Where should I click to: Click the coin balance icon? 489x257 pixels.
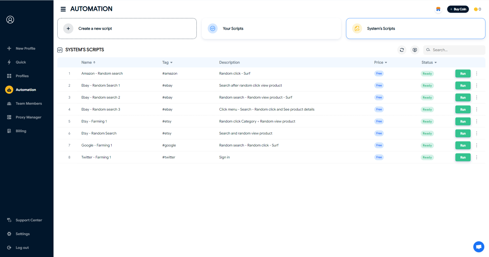click(476, 9)
